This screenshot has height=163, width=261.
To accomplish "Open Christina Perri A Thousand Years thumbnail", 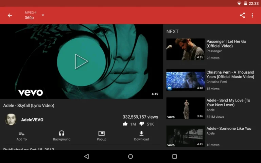I will click(186, 80).
